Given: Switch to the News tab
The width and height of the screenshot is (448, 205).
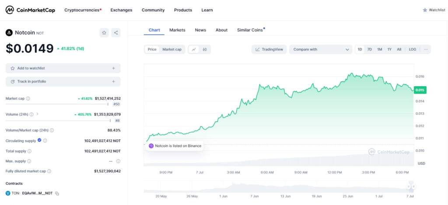Looking at the screenshot, I should click(200, 30).
